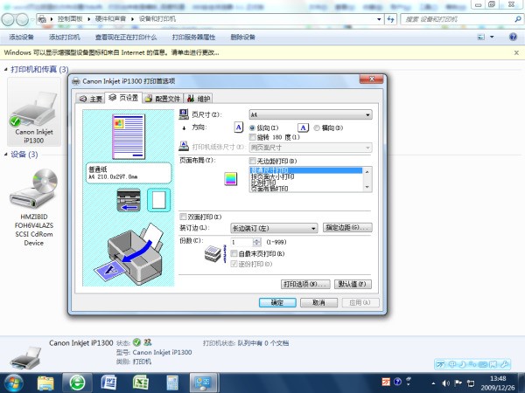This screenshot has width=525, height=393.
Task: Collapse 打印机和传真 group
Action: (x=6, y=69)
